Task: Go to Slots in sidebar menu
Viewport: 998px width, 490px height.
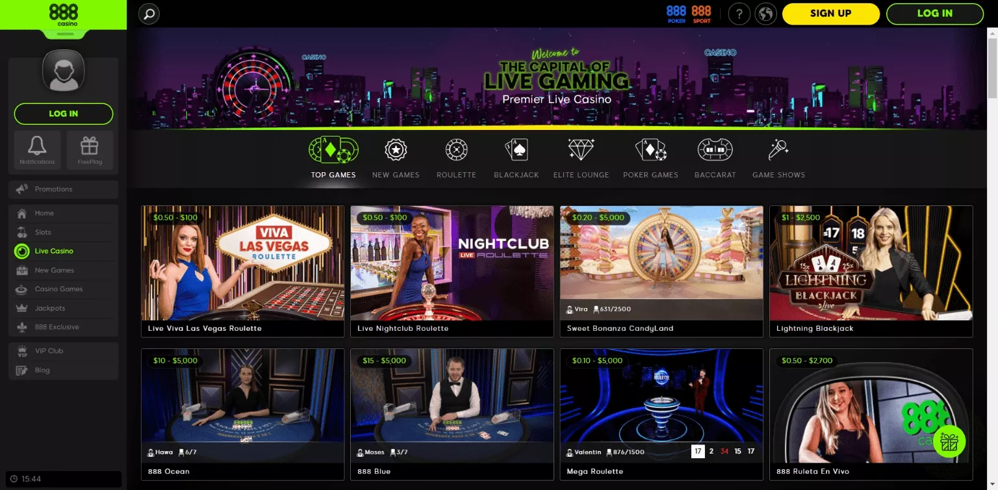Action: coord(43,232)
